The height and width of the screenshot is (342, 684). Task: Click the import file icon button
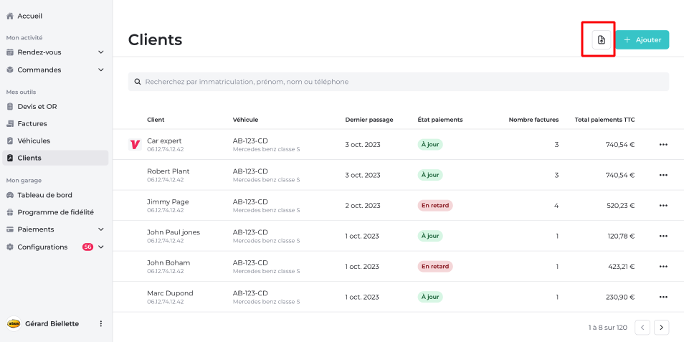(x=601, y=40)
